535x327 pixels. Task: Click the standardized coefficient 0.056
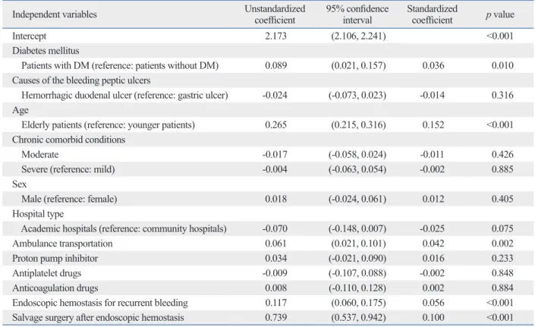click(433, 303)
